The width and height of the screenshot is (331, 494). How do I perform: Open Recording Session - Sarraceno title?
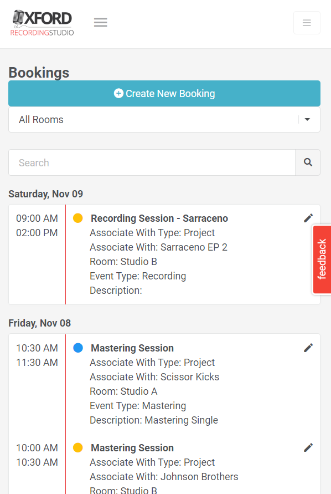click(159, 218)
